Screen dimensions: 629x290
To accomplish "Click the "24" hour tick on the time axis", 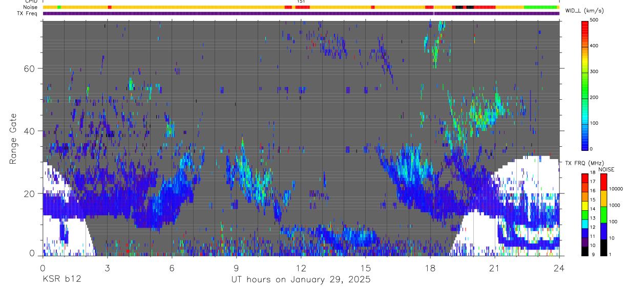I will point(559,267).
